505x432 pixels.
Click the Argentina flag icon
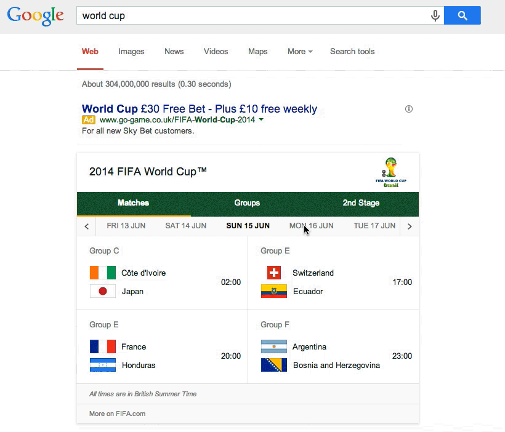point(274,346)
